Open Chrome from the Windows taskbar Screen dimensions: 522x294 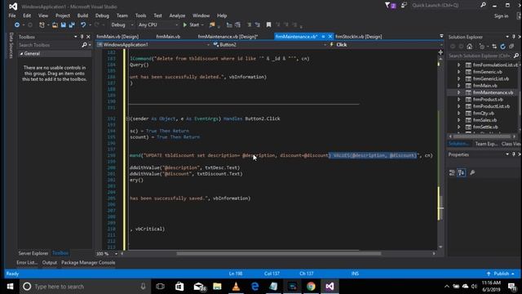pos(311,287)
